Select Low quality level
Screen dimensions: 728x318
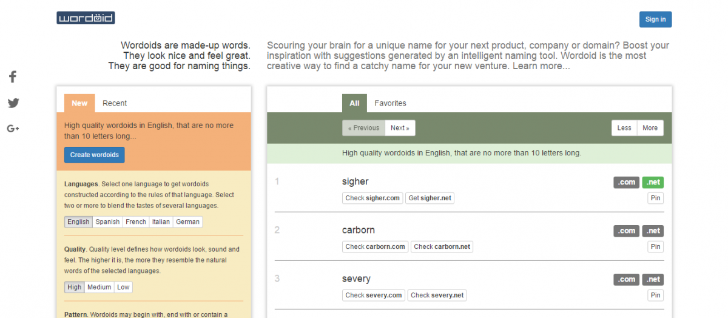(x=123, y=288)
